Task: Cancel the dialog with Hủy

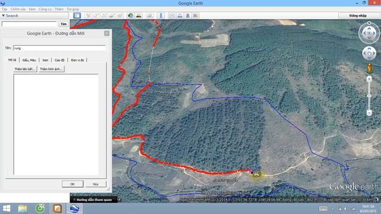Action: (x=95, y=184)
